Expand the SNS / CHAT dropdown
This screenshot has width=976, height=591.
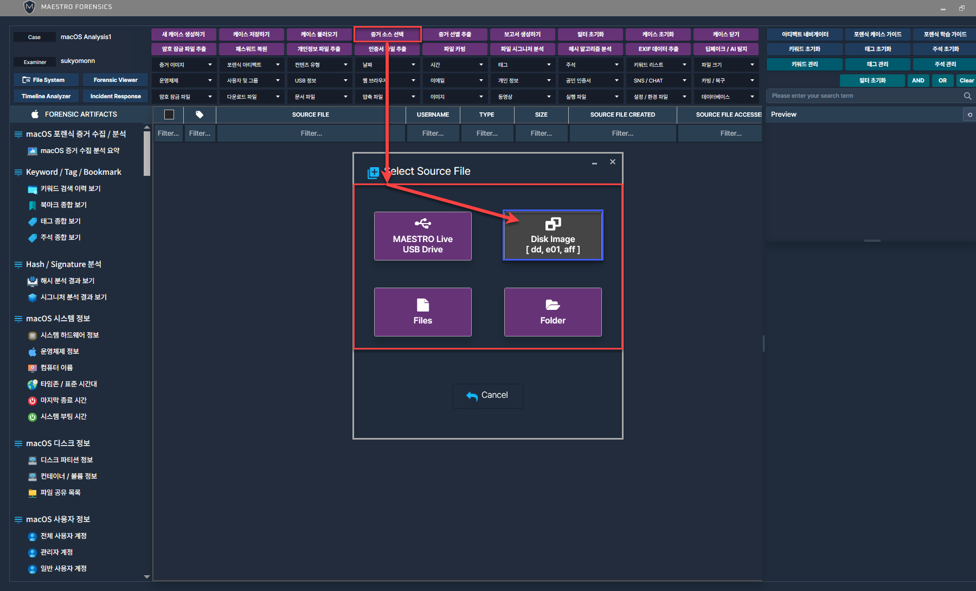coord(659,80)
